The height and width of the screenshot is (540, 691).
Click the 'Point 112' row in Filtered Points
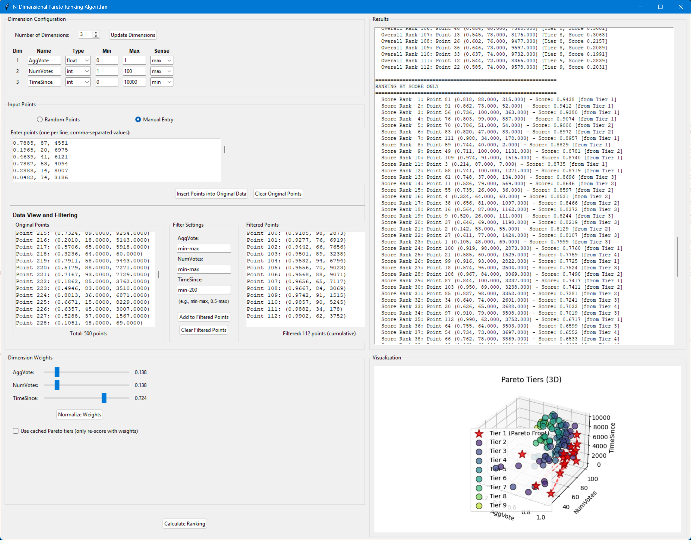tap(296, 316)
